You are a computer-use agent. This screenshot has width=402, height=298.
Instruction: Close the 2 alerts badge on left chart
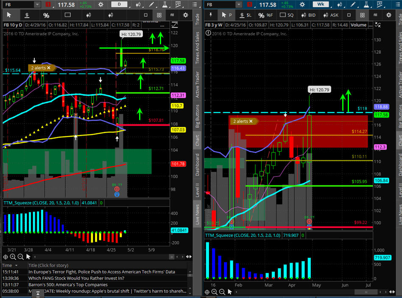pos(49,68)
